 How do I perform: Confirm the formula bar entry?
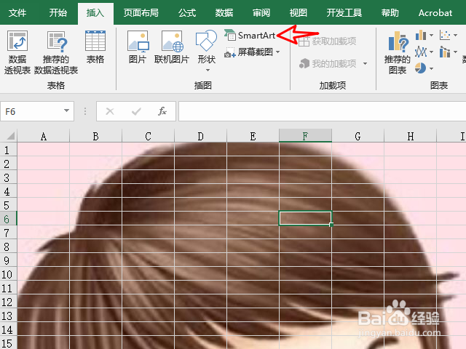pos(136,111)
